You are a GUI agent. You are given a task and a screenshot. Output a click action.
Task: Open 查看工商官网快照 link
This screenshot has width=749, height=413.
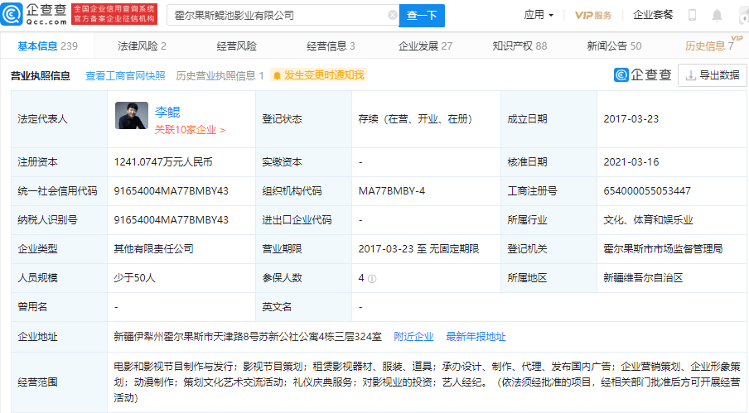click(x=125, y=75)
